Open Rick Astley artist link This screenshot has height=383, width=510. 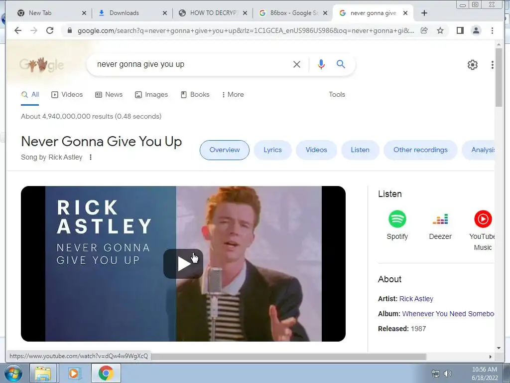coord(416,299)
